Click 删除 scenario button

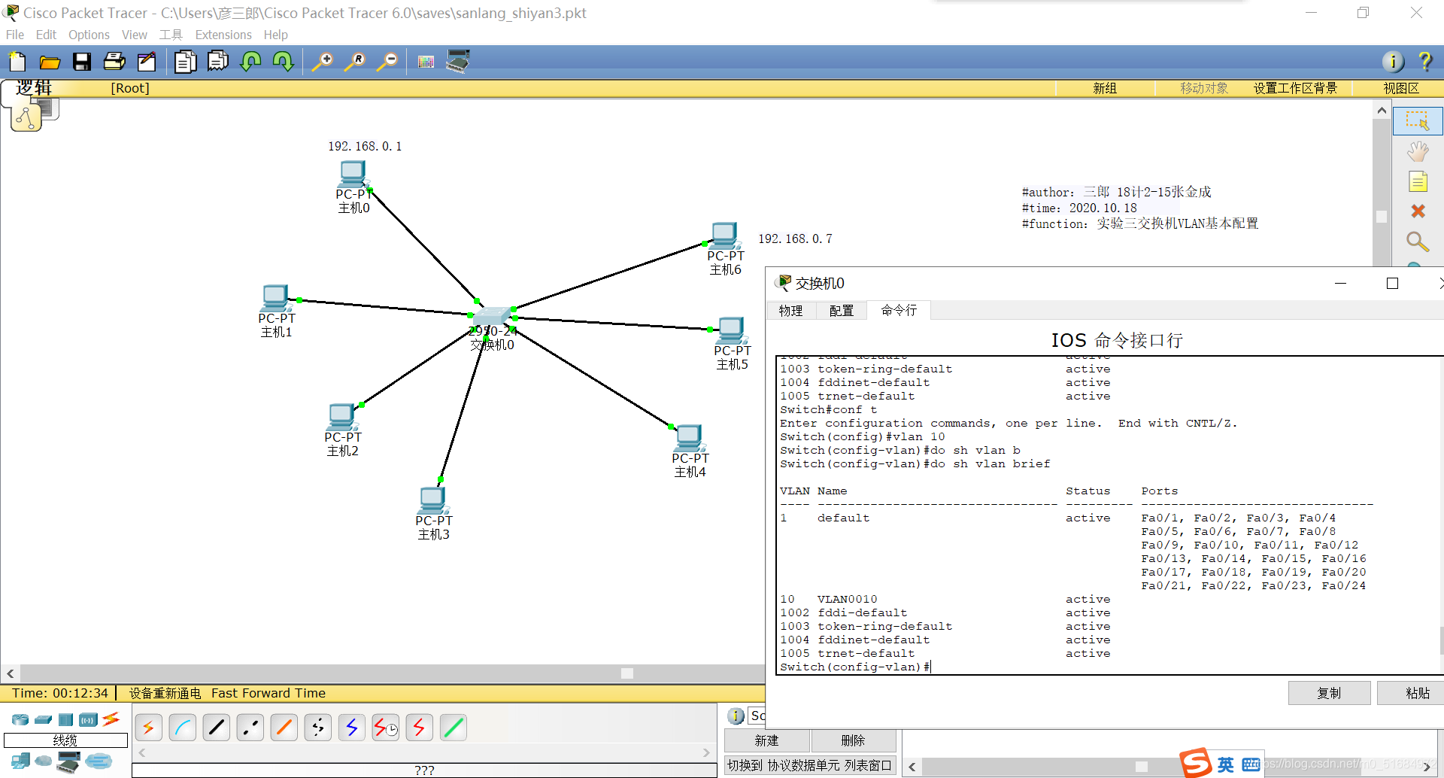(x=853, y=740)
